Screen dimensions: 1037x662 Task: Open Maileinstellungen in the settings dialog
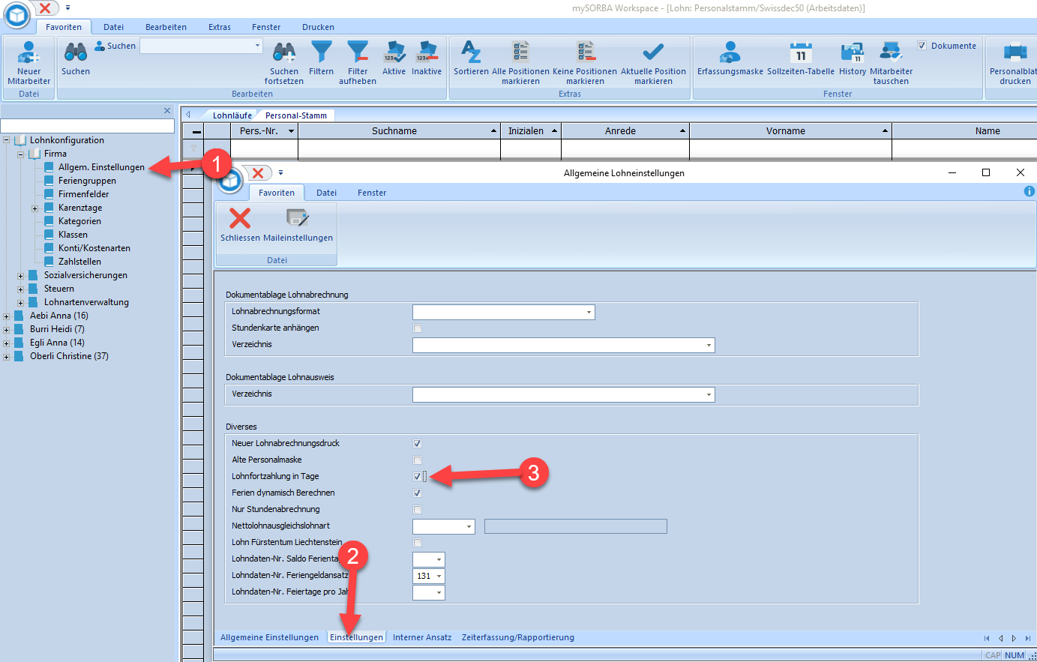298,219
